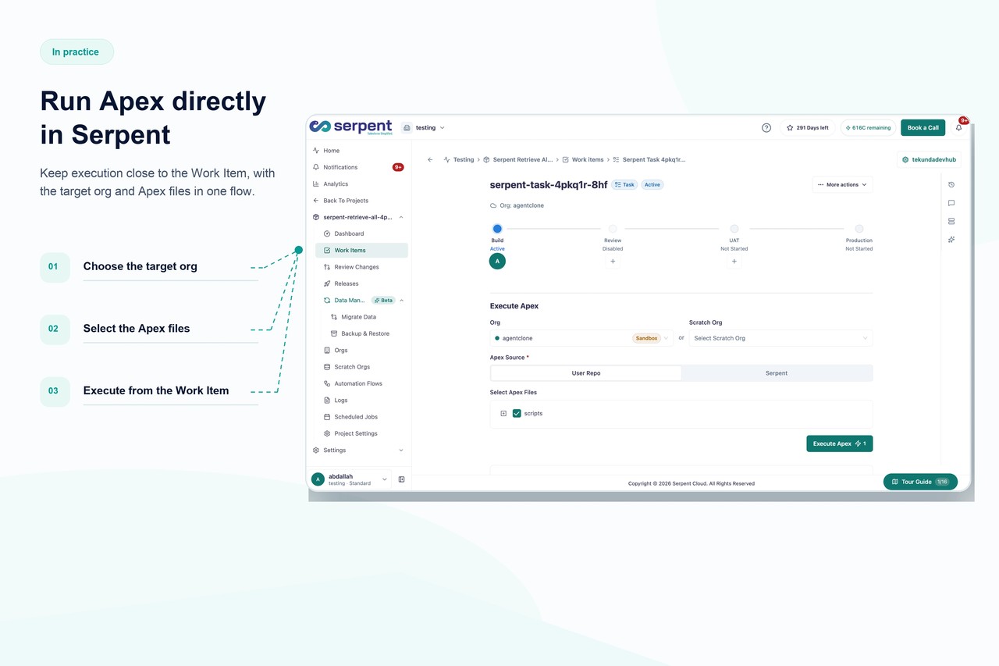Open the sparkle AI icon in the right rail
Viewport: 999px width, 666px height.
pyautogui.click(x=951, y=240)
